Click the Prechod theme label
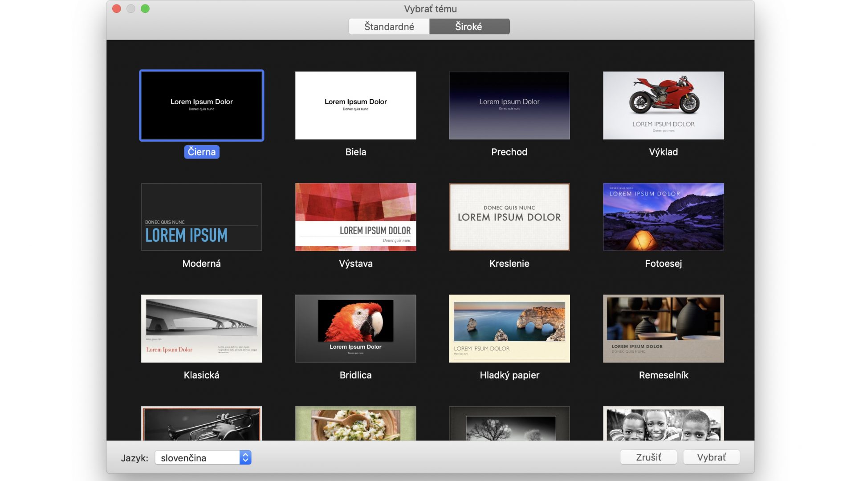 [509, 152]
